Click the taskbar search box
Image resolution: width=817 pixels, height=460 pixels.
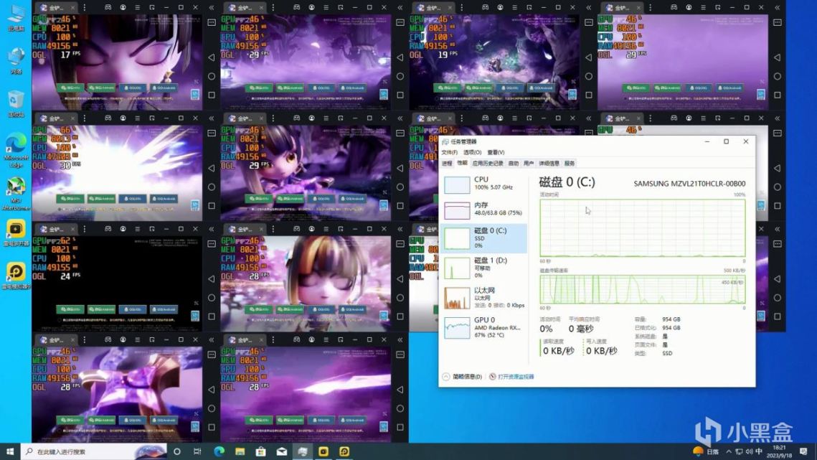[94, 451]
